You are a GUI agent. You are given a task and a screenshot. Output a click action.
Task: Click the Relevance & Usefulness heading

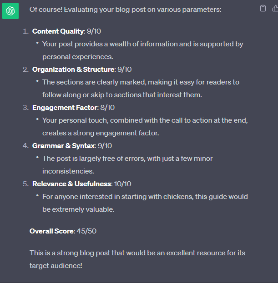pyautogui.click(x=72, y=184)
